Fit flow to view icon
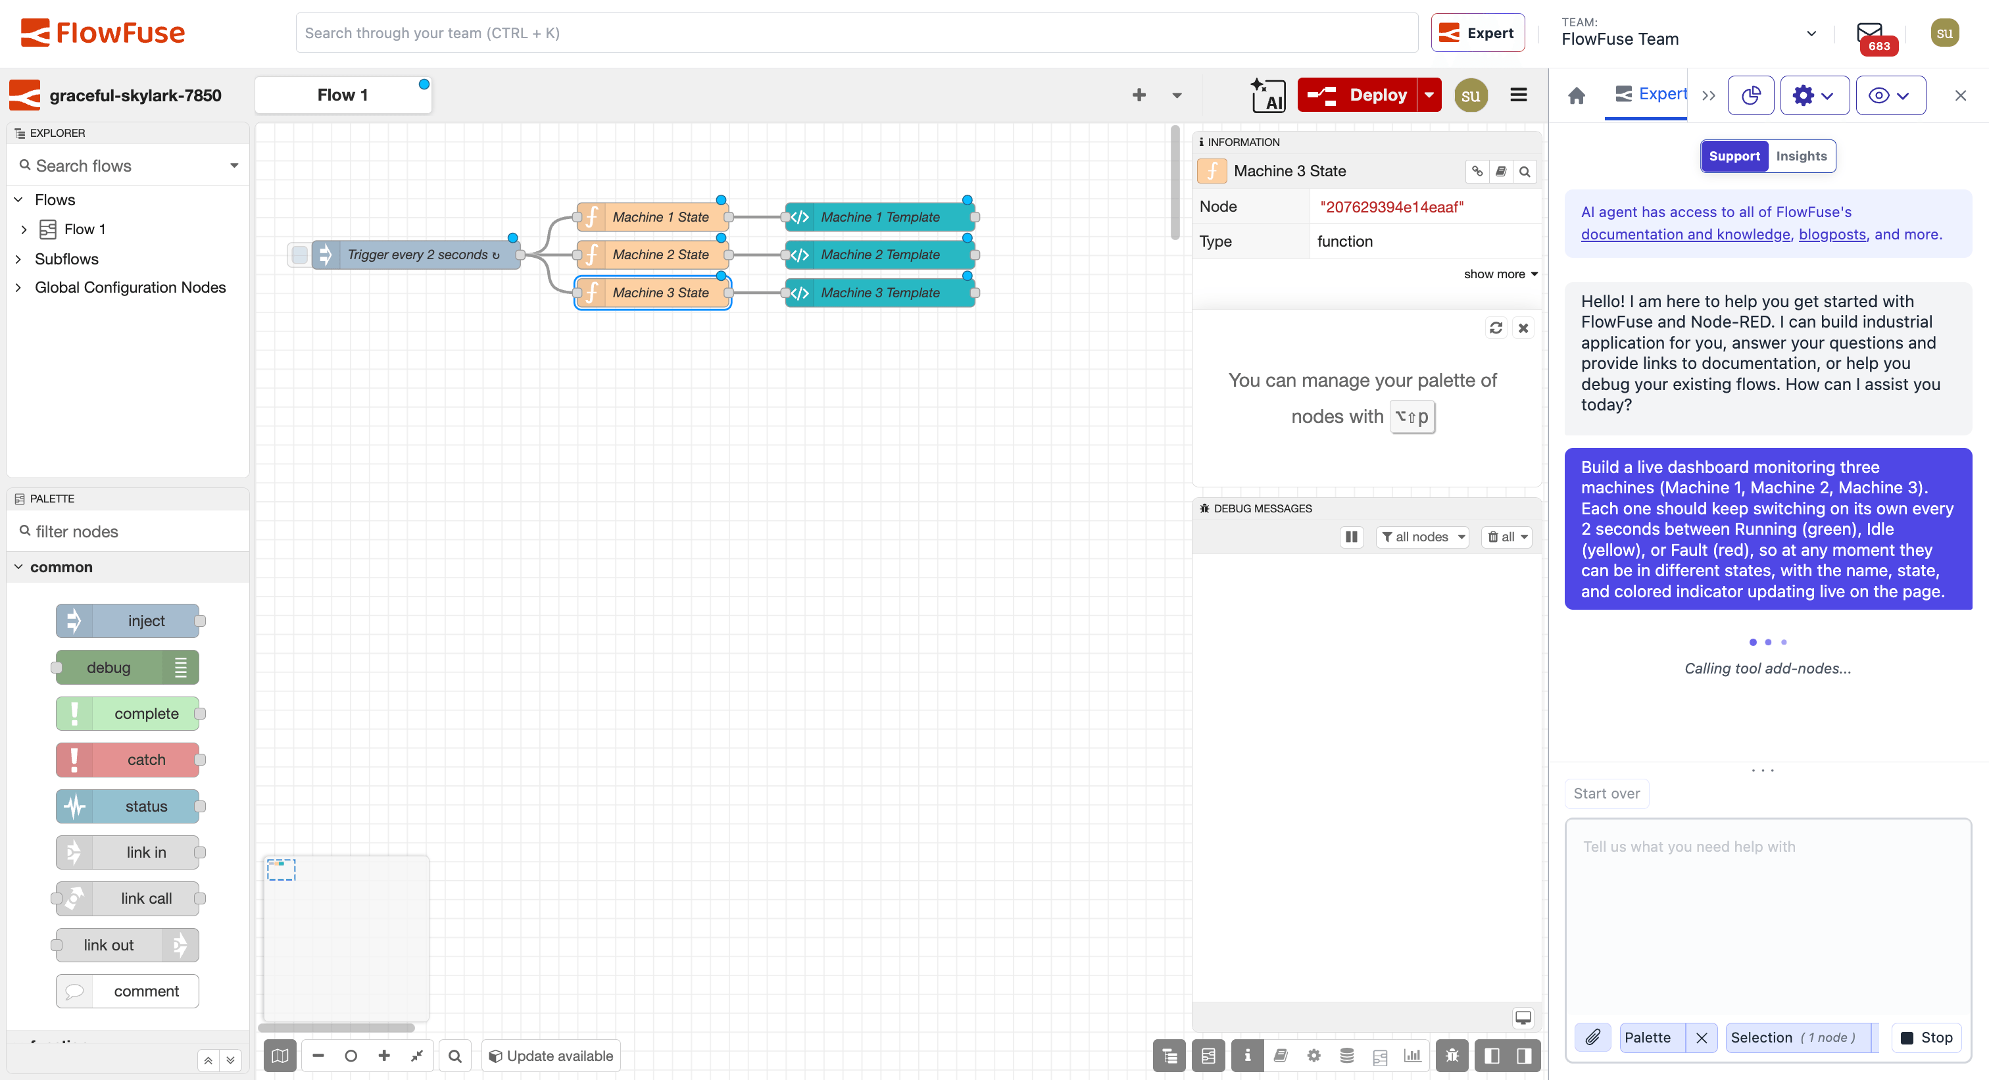The image size is (1989, 1080). 417,1055
